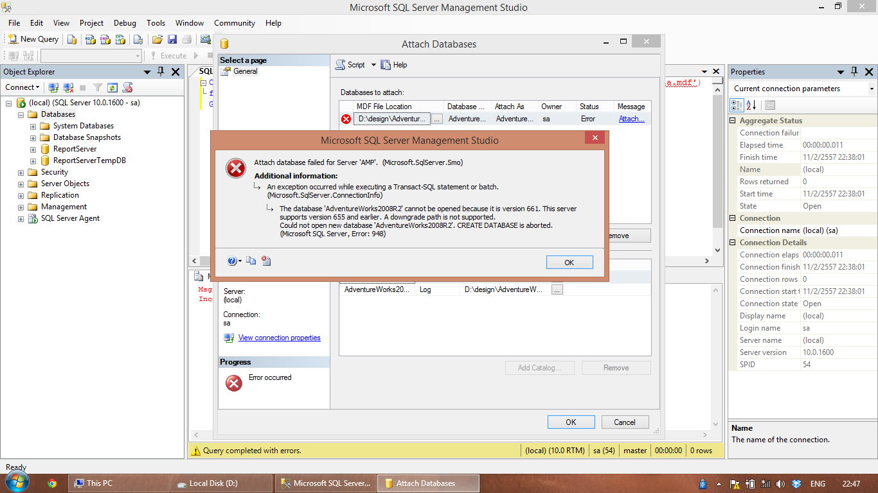Collapse the Aggregate Status section
The width and height of the screenshot is (878, 493).
point(733,121)
